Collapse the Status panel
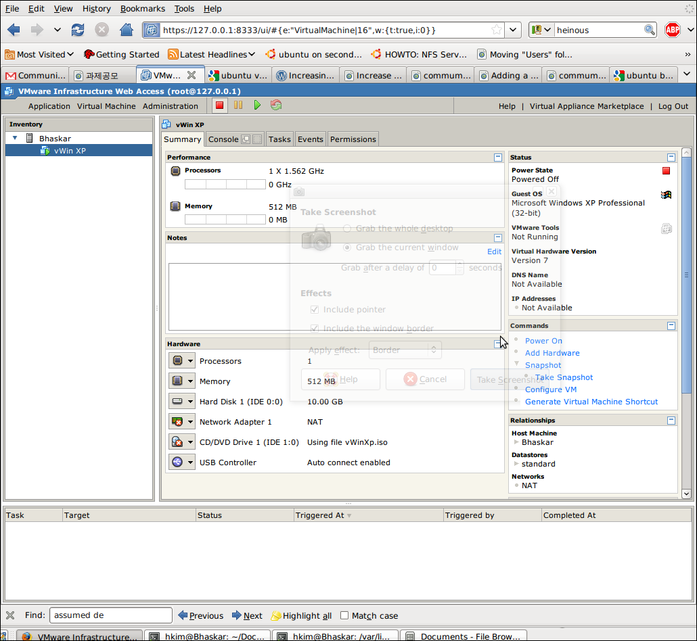697x641 pixels. tap(671, 158)
